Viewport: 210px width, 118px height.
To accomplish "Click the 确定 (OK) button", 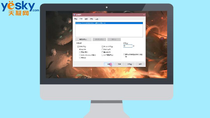I will [x=109, y=64].
